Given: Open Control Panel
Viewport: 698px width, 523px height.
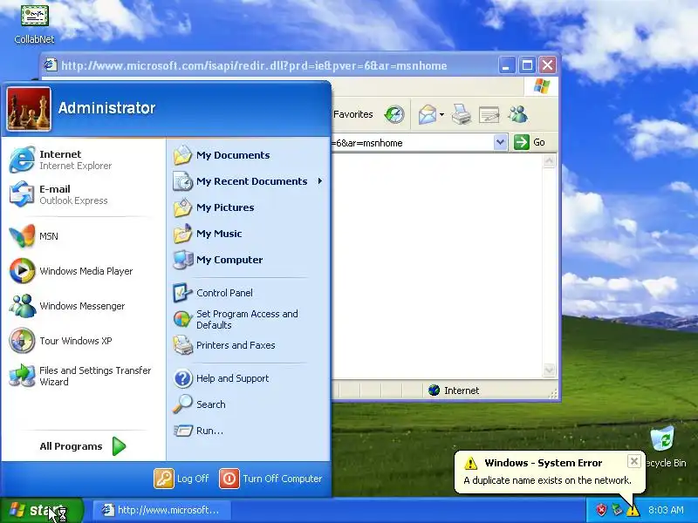Looking at the screenshot, I should (249, 293).
